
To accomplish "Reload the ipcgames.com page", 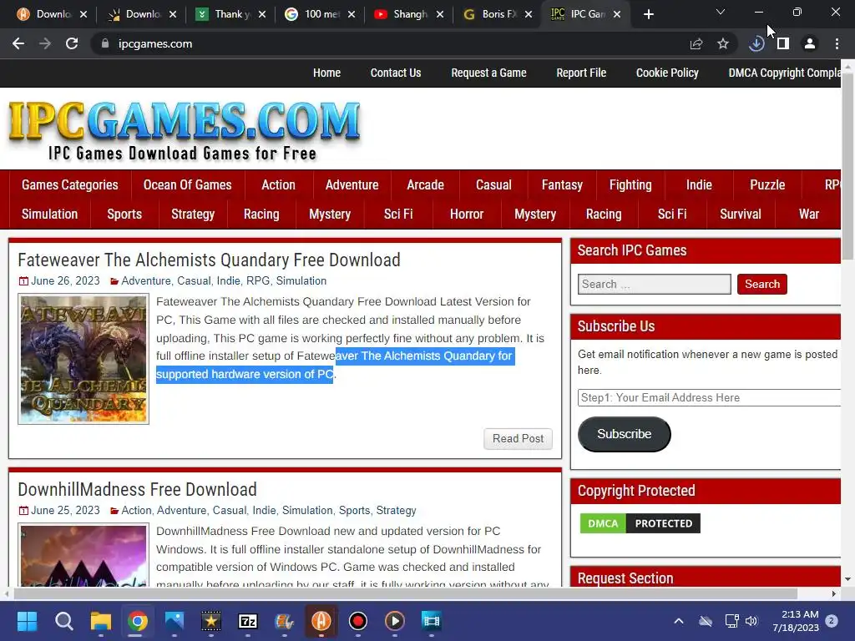I will 72,43.
